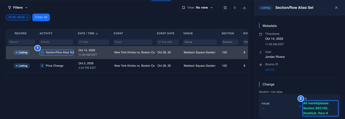The height and width of the screenshot is (119, 345).
Task: Click the row density adjust icon
Action: (235, 8)
